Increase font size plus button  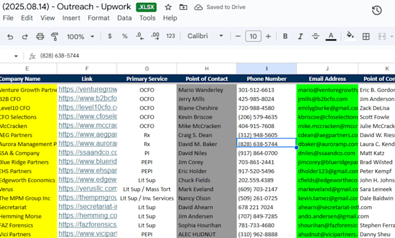(268, 36)
